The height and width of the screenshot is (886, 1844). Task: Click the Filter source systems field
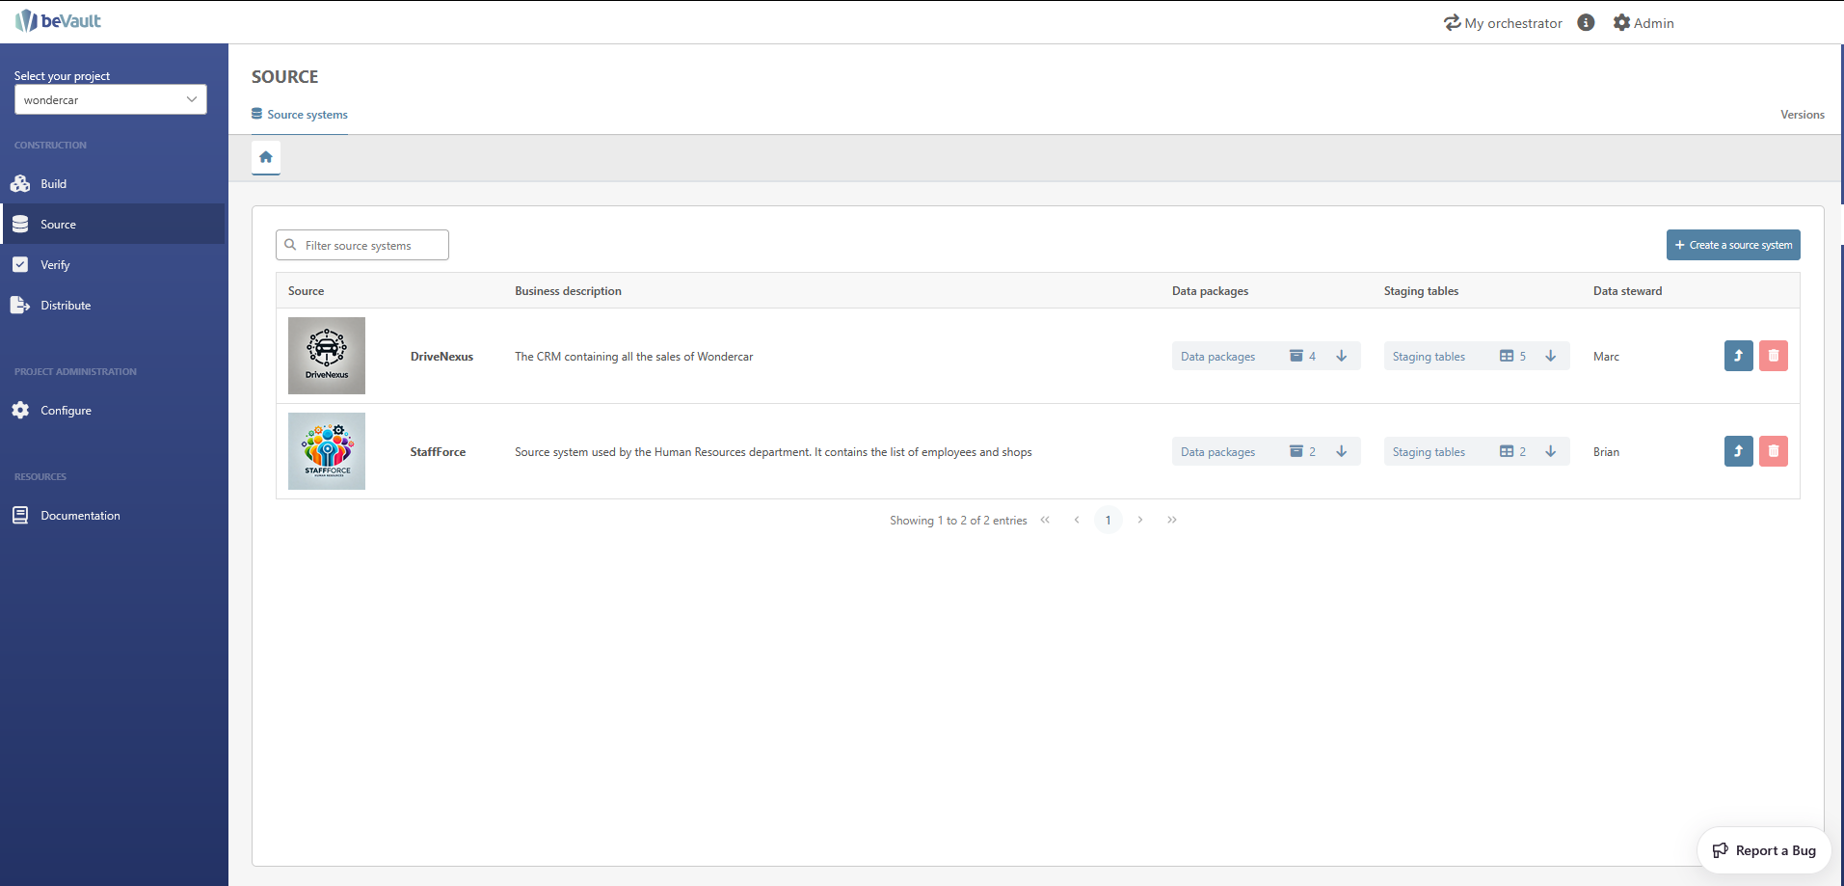coord(371,246)
